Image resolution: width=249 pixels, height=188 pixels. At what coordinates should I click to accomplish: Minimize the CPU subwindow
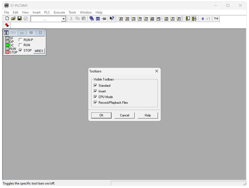[22, 33]
